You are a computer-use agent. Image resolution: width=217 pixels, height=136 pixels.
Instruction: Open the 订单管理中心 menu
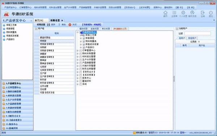(x=25, y=8)
